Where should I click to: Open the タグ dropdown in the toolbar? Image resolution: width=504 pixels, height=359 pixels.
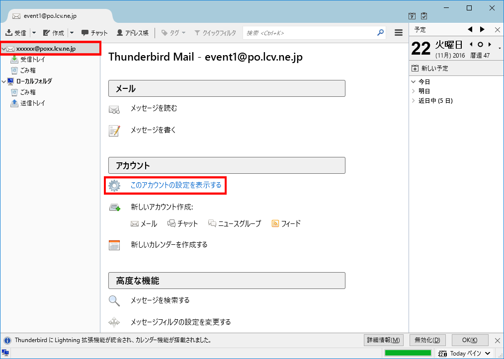pos(173,33)
